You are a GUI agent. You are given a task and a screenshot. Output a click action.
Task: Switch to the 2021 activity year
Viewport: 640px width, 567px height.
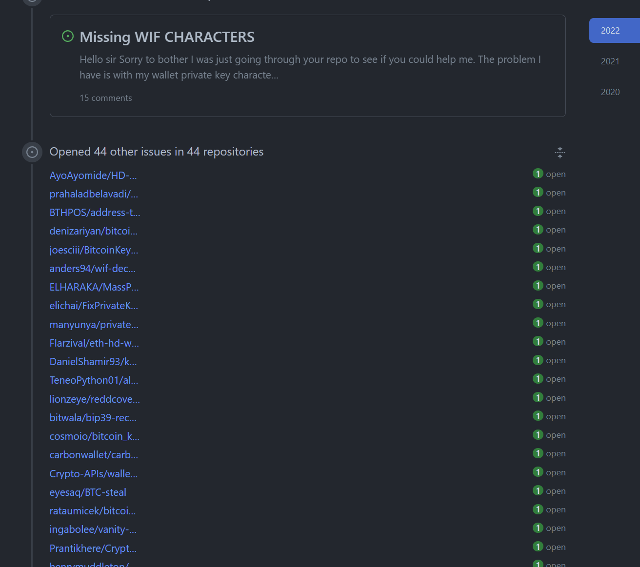pyautogui.click(x=610, y=61)
